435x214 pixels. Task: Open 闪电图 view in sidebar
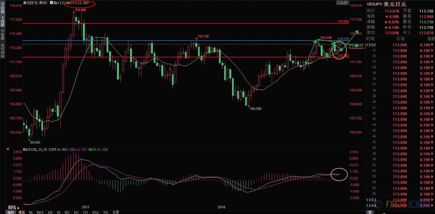2,34
